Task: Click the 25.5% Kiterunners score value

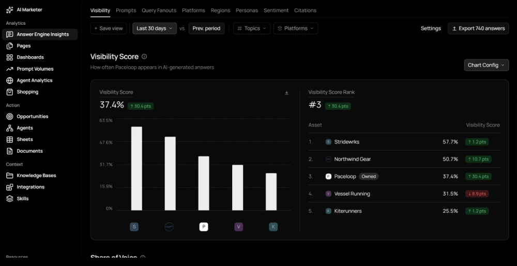Action: tap(450, 211)
